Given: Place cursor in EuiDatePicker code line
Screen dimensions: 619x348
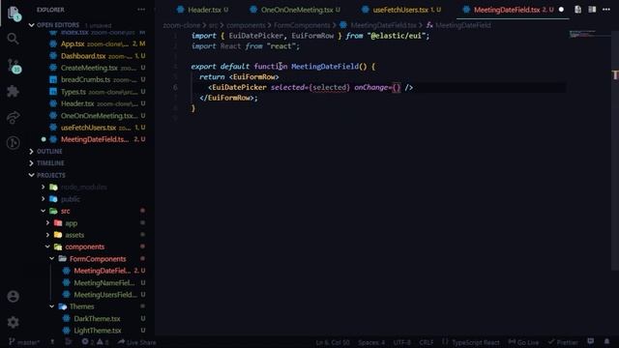Looking at the screenshot, I should tap(310, 87).
